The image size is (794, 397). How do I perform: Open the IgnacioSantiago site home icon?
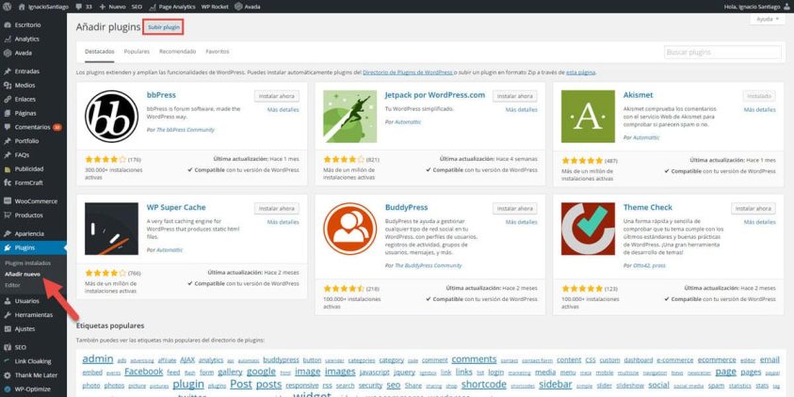21,7
